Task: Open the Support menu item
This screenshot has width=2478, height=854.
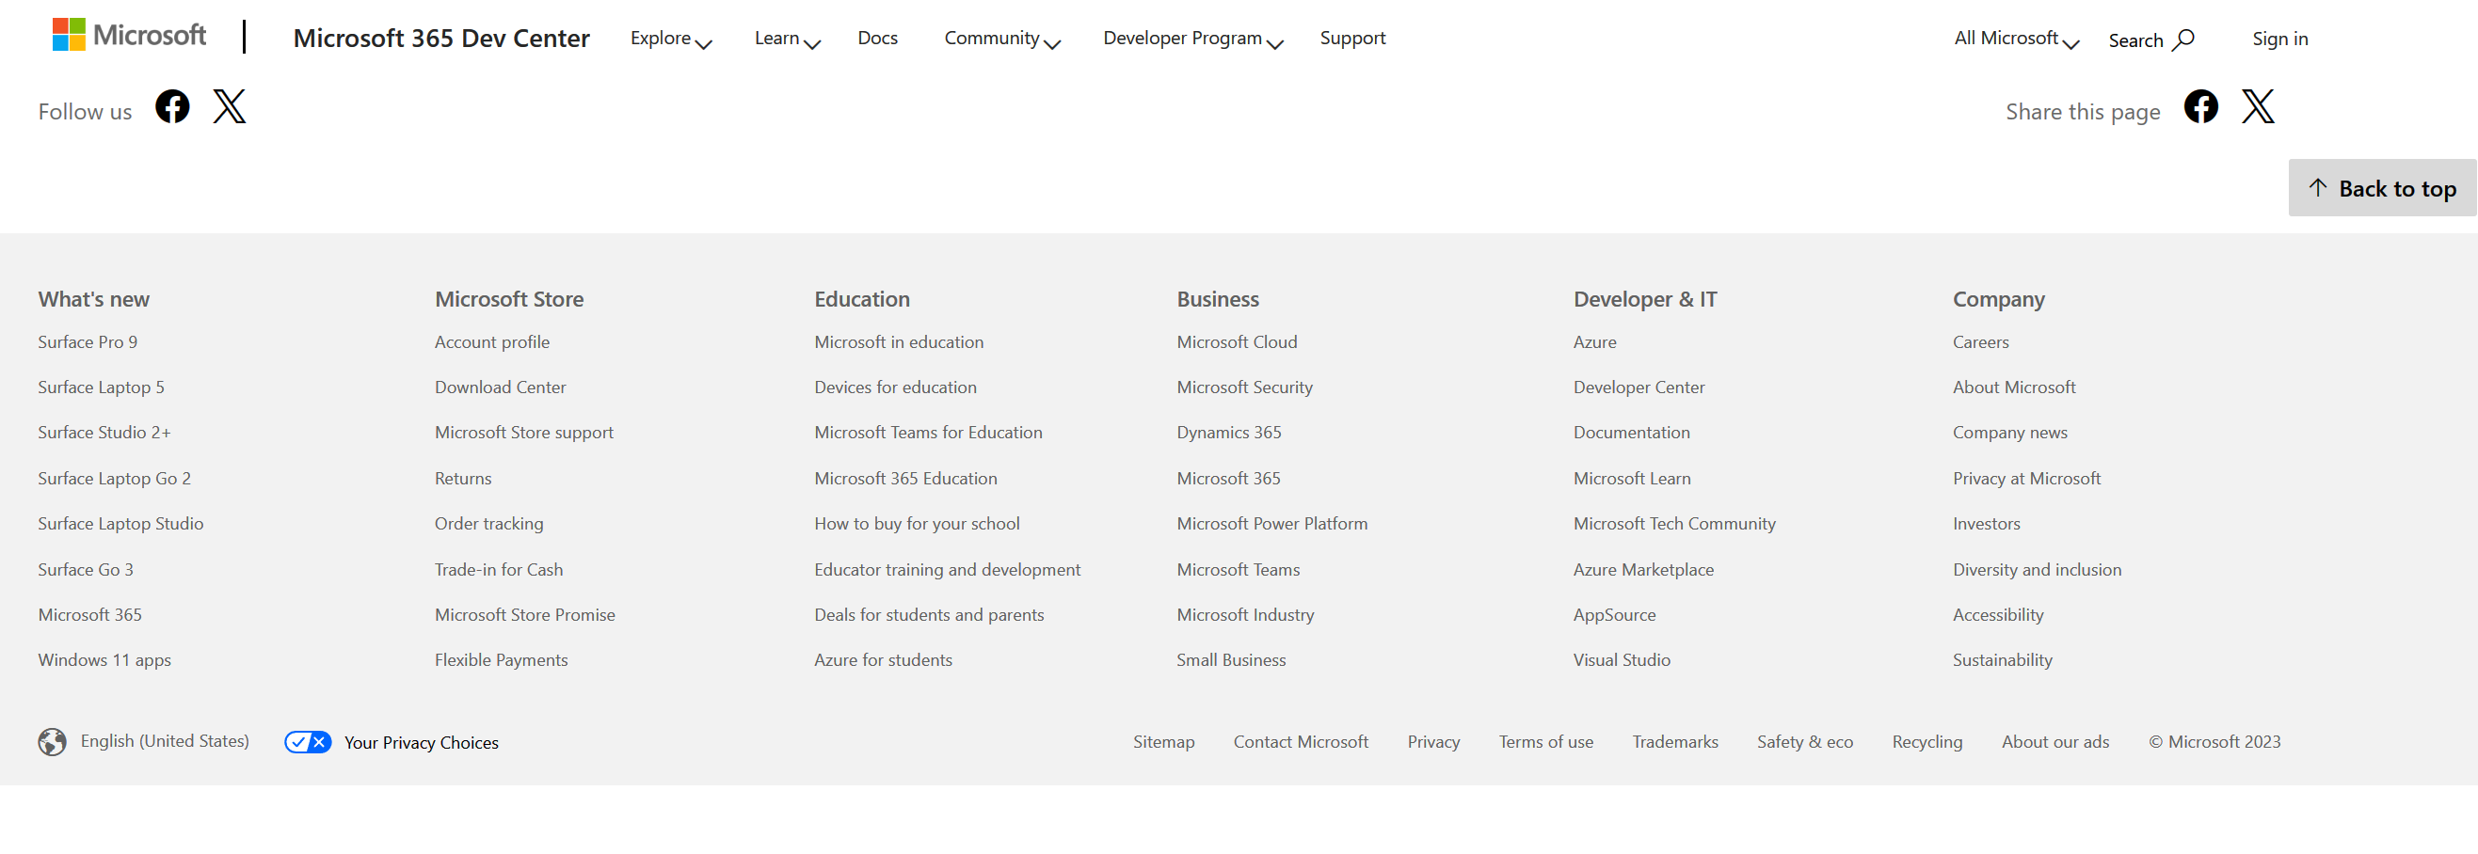Action: pos(1351,38)
